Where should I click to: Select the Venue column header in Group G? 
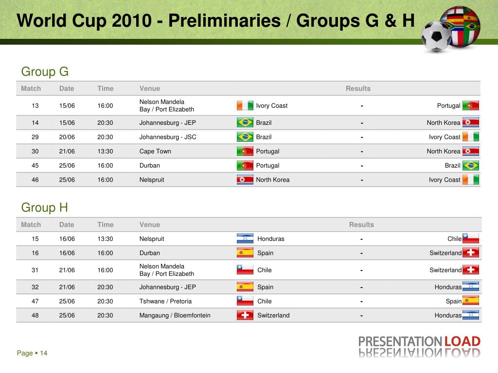[x=150, y=88]
